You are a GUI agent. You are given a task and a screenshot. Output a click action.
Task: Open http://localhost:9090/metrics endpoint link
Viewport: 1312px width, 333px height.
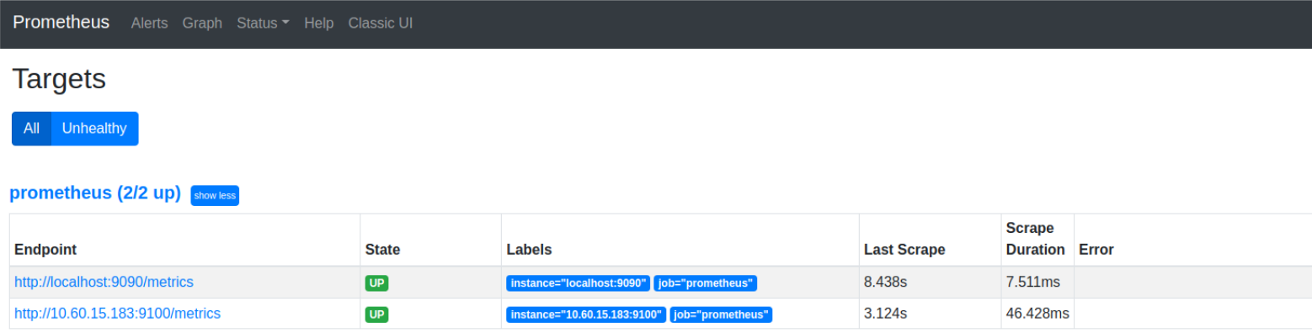coord(104,283)
